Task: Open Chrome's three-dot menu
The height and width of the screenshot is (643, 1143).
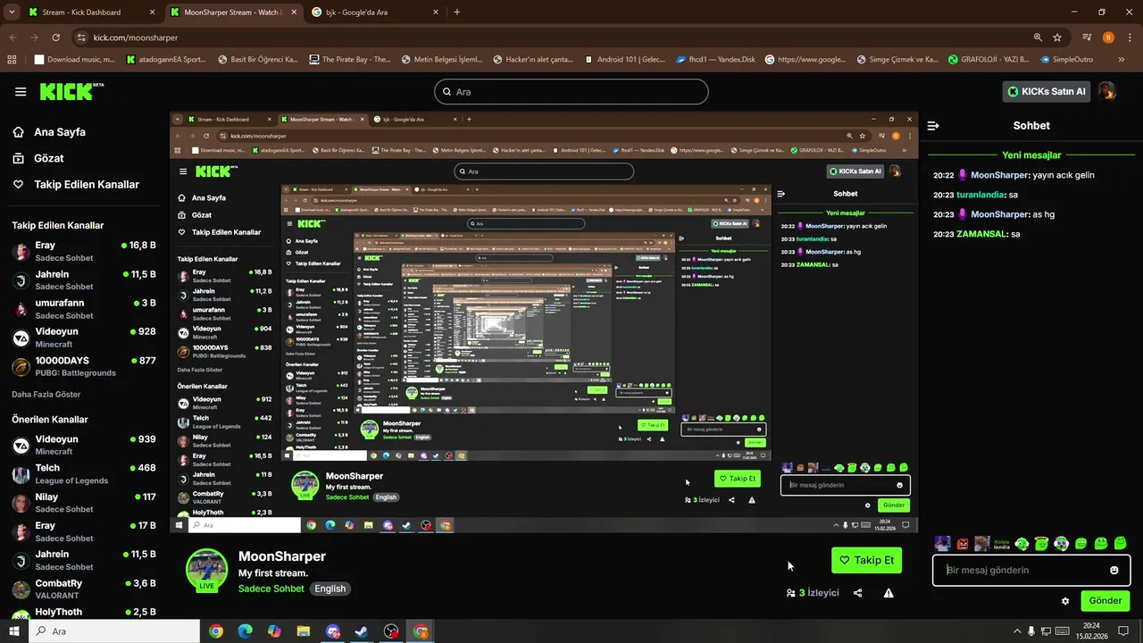Action: tap(1129, 38)
